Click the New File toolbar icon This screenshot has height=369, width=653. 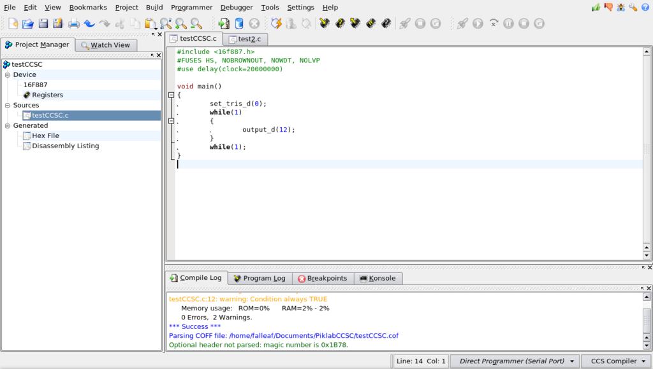(x=13, y=24)
